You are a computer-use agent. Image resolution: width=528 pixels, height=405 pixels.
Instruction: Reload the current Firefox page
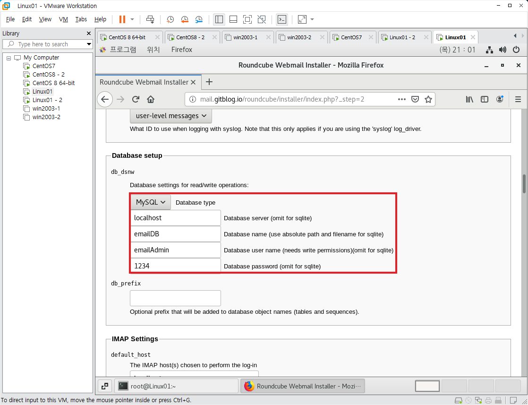(x=136, y=99)
